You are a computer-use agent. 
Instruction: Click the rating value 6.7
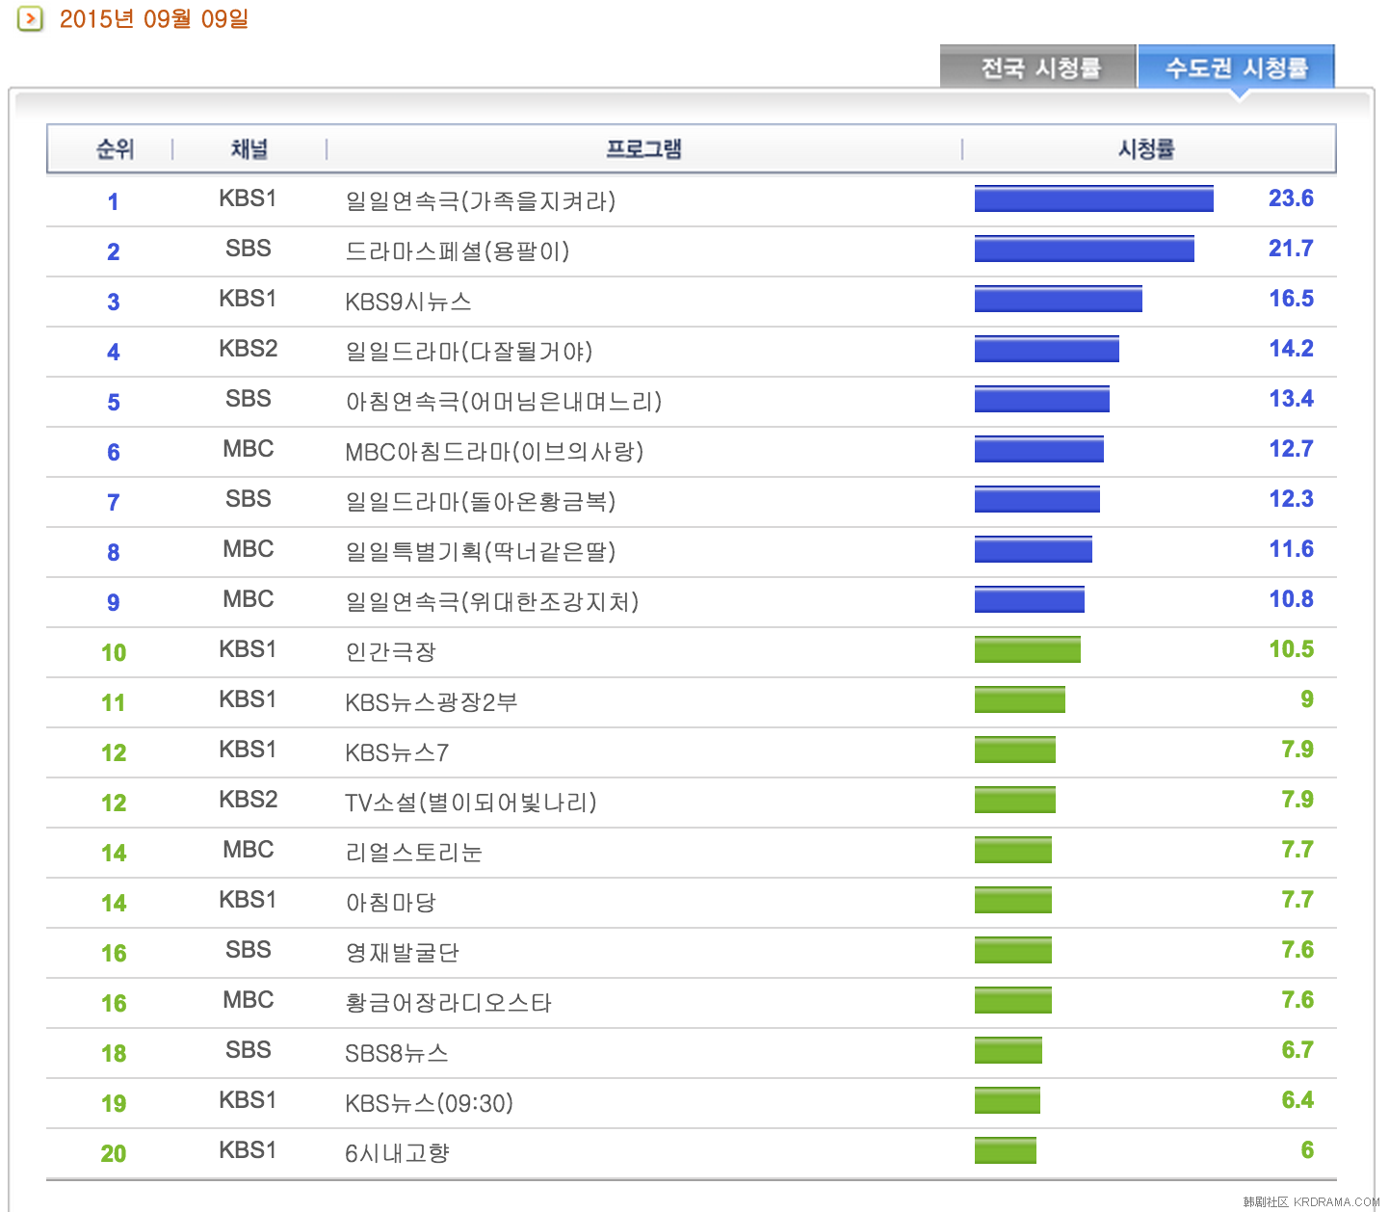(x=1297, y=1050)
